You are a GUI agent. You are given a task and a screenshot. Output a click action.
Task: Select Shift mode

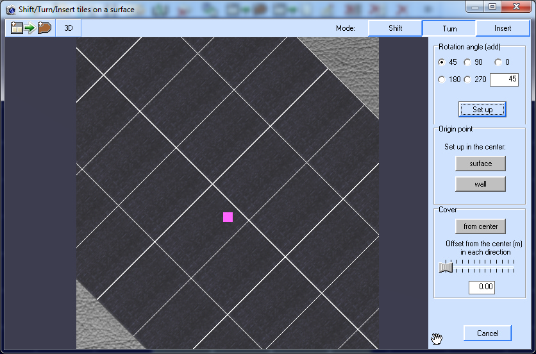click(x=395, y=28)
